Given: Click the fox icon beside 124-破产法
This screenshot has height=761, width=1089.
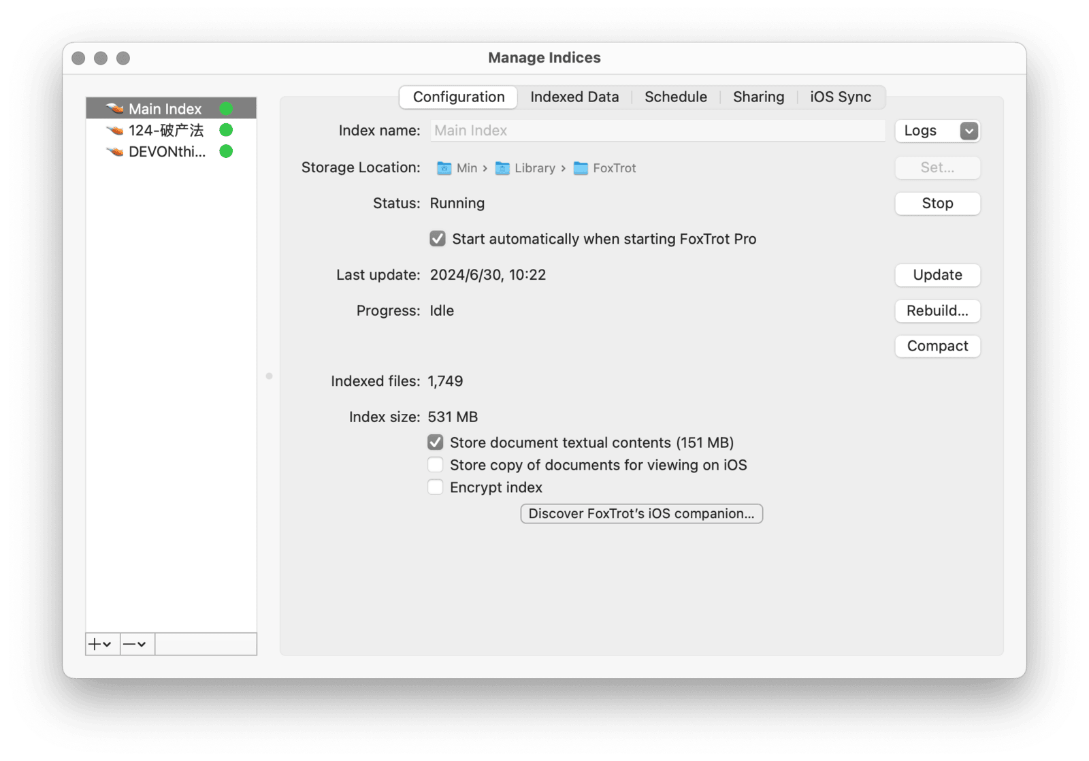Looking at the screenshot, I should (115, 130).
